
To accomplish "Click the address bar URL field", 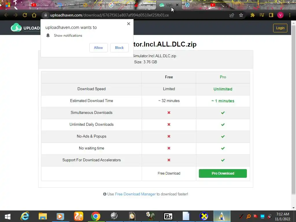I will [x=136, y=15].
